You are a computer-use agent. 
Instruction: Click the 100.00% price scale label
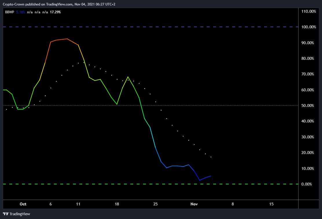coord(309,27)
